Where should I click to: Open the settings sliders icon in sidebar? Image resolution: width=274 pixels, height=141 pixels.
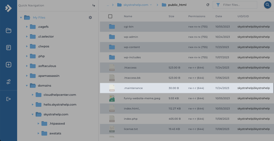(9, 82)
